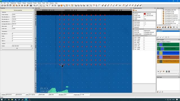This screenshot has width=180, height=101.
Task: Select the Rasters tab in Layers manager
Action: coord(159,42)
